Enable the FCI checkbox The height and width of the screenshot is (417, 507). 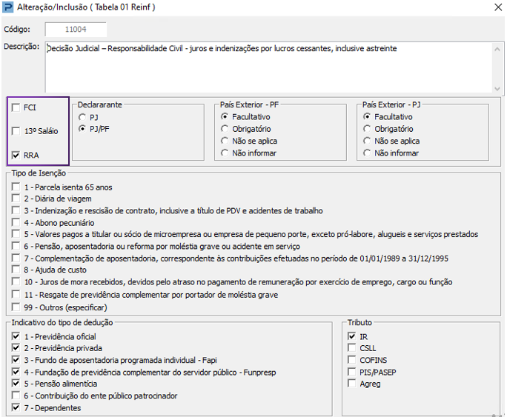16,107
